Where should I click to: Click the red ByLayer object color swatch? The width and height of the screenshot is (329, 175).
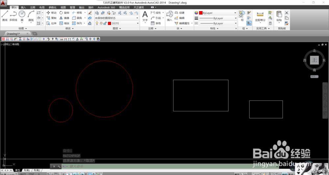click(x=201, y=13)
